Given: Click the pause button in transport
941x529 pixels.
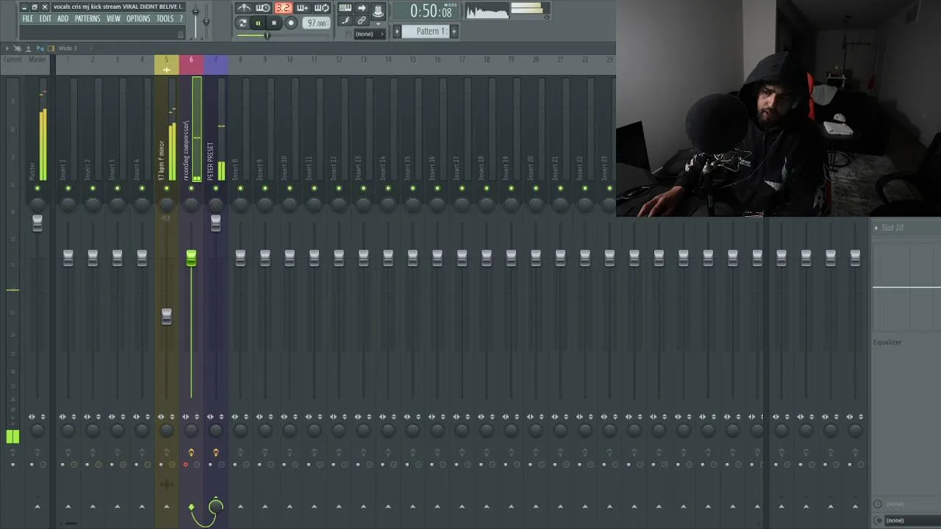Looking at the screenshot, I should tap(258, 23).
